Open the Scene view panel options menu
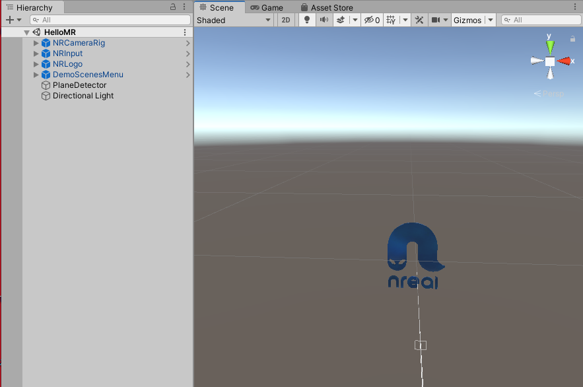 click(x=575, y=7)
